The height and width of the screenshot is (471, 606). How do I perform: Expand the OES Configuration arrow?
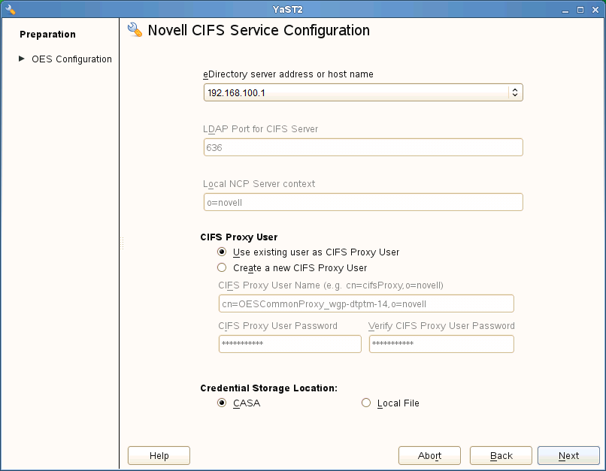pyautogui.click(x=22, y=59)
